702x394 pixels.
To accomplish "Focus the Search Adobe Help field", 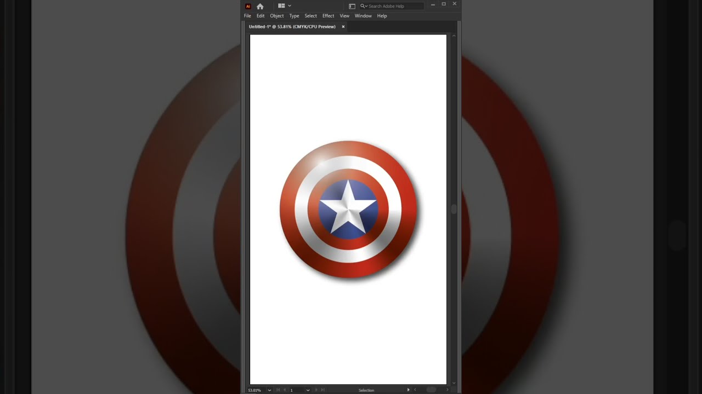I will coord(392,6).
